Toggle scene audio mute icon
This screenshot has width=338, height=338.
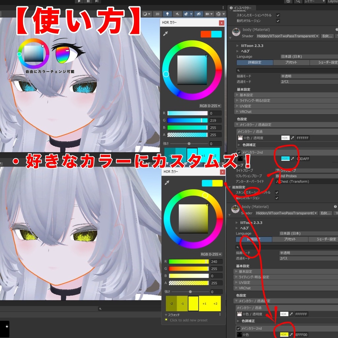tap(177, 14)
